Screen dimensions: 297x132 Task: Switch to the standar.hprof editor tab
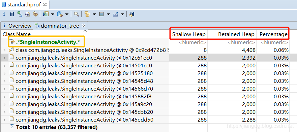tap(24, 4)
